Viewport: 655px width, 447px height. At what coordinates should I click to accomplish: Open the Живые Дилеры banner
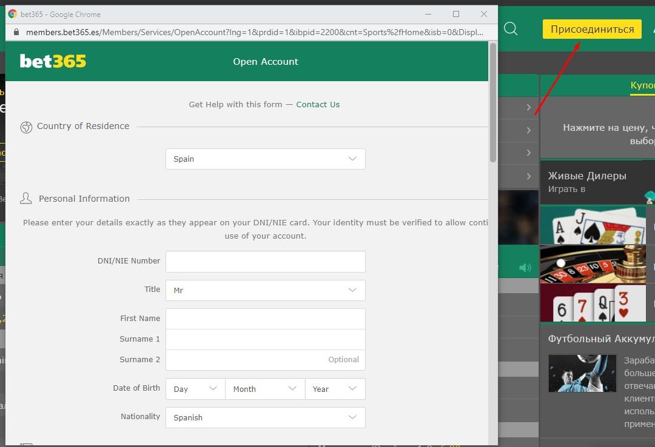pyautogui.click(x=597, y=182)
